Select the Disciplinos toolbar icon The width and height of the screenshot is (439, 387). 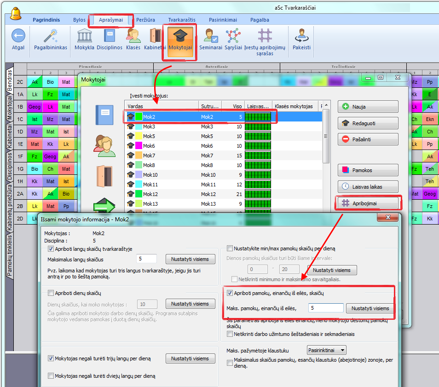109,36
